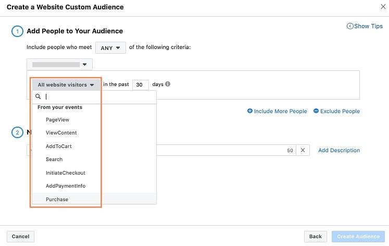Select ViewContent event option
The image size is (389, 246).
click(61, 133)
